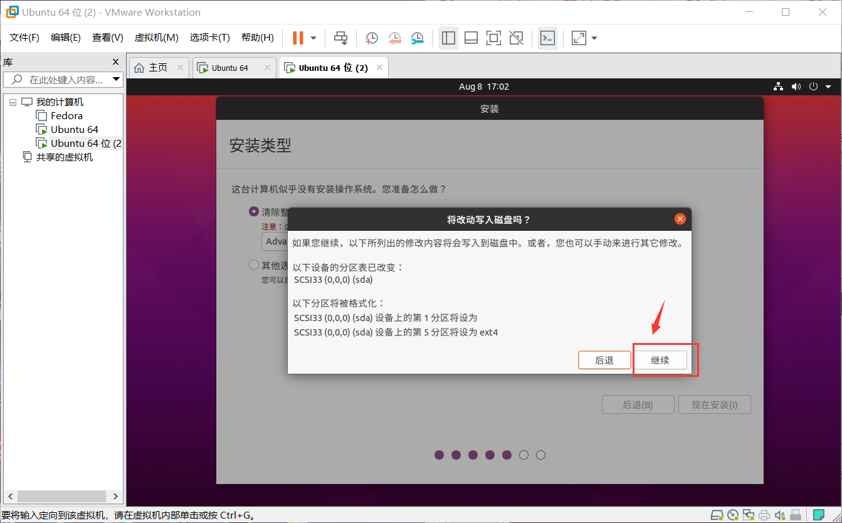
Task: Close the Ubuntu 64 tab
Action: pyautogui.click(x=267, y=68)
